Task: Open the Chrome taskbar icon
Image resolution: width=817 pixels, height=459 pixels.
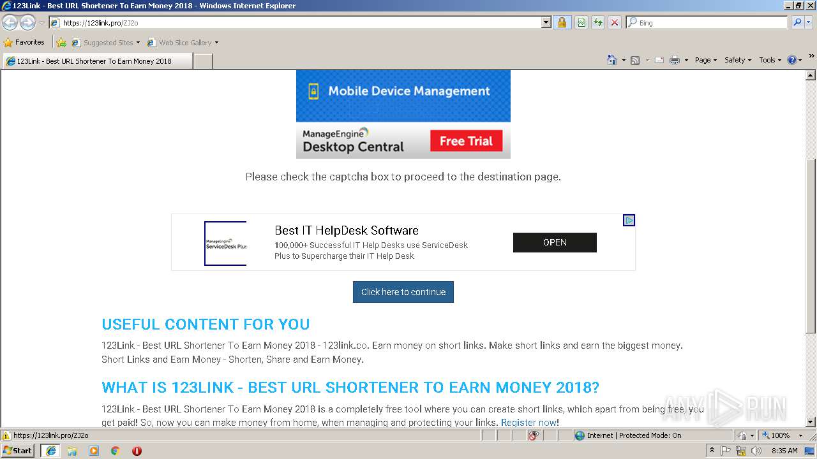Action: pyautogui.click(x=116, y=451)
